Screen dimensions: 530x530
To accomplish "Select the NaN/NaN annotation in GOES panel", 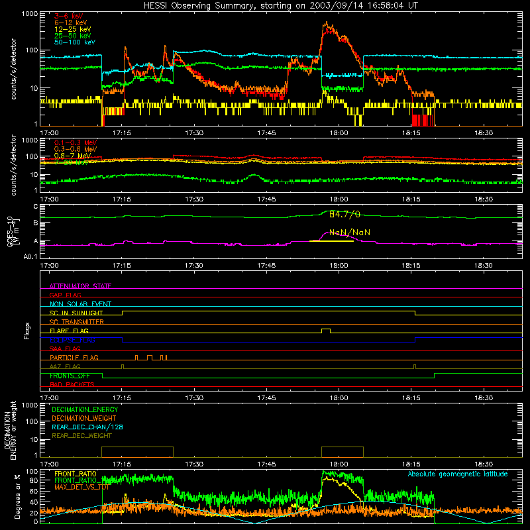I will point(350,233).
